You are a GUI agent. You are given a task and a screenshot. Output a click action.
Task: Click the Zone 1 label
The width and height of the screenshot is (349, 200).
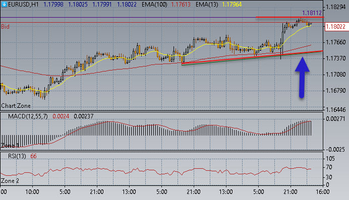10,146
